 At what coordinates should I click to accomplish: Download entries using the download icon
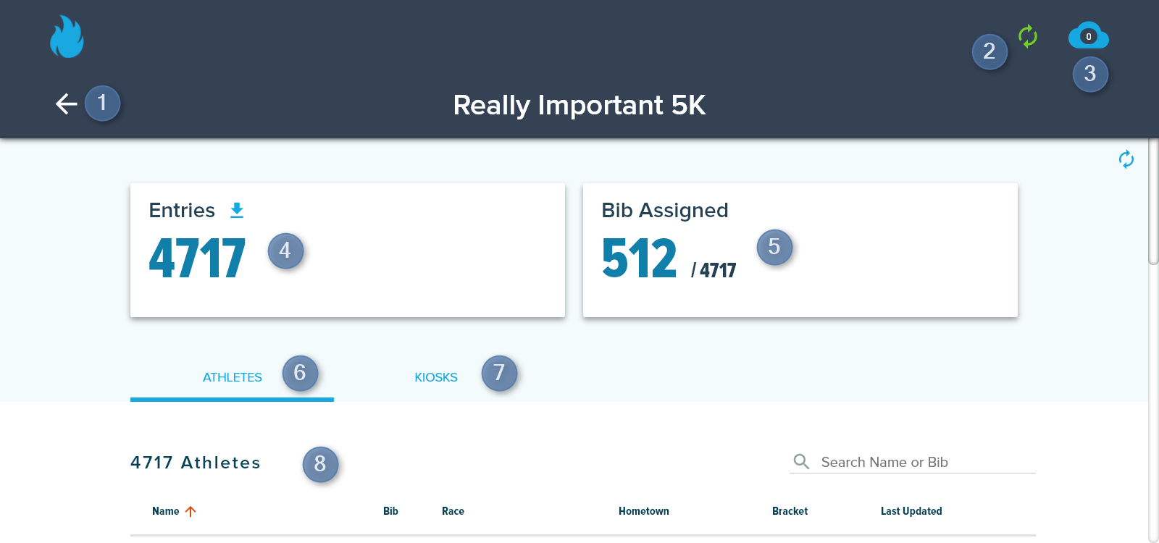(x=237, y=211)
